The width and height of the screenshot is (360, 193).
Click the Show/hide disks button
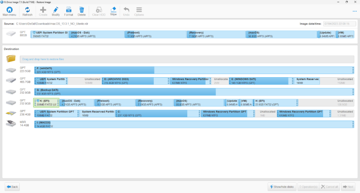[x=281, y=186]
